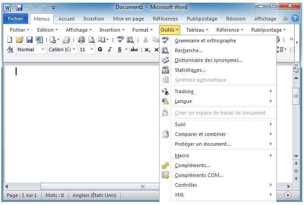Click the vertical scrollbar thumb

coord(296,96)
